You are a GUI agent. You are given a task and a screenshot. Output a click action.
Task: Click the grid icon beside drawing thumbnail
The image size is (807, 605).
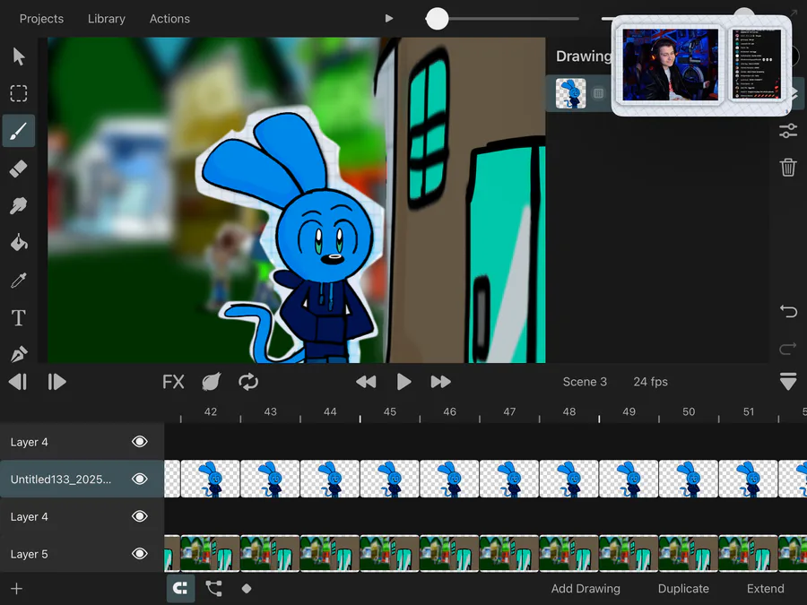pos(598,93)
